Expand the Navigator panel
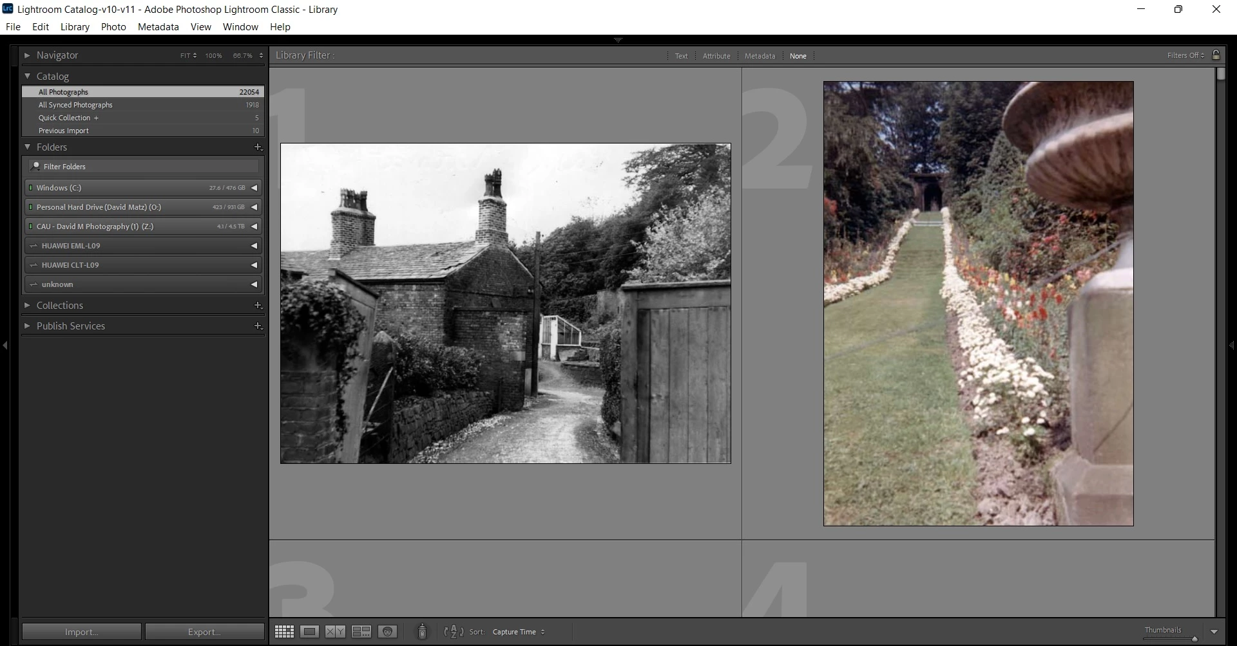This screenshot has height=646, width=1237. (x=27, y=55)
